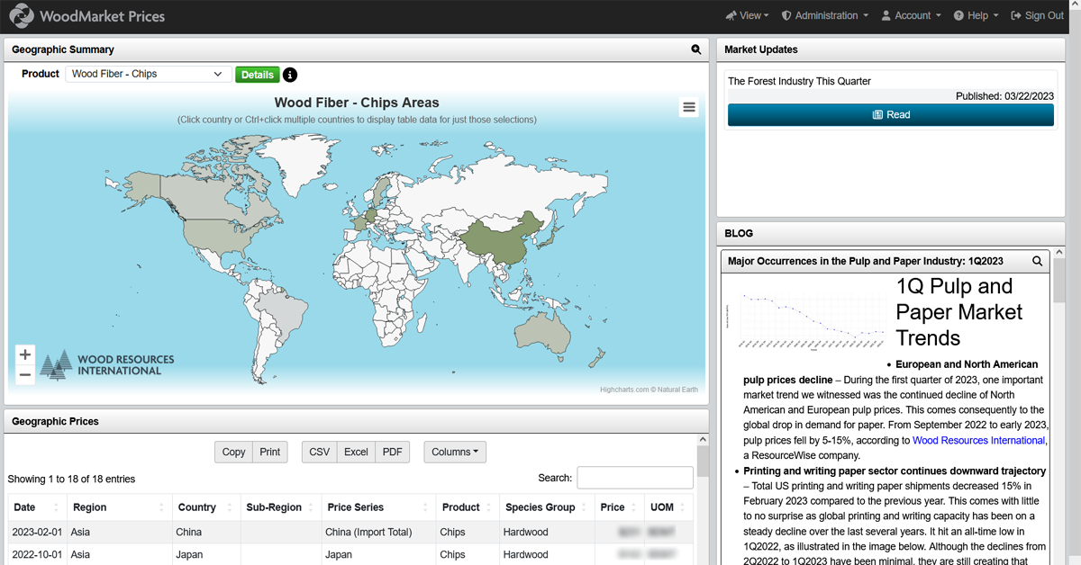
Task: Click the green Details button
Action: [258, 75]
